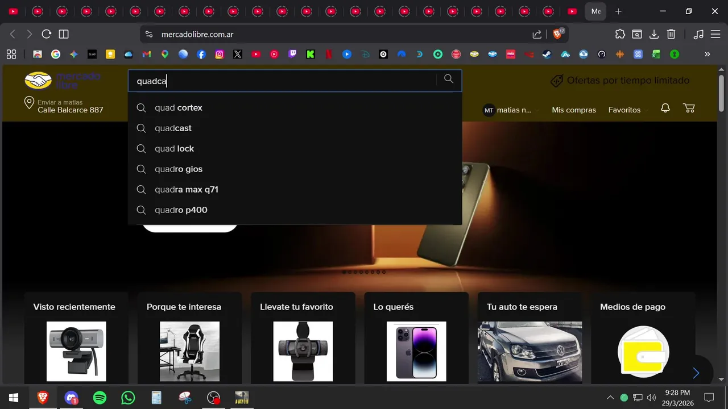Open browser extensions puzzle icon
The width and height of the screenshot is (728, 409).
(620, 34)
